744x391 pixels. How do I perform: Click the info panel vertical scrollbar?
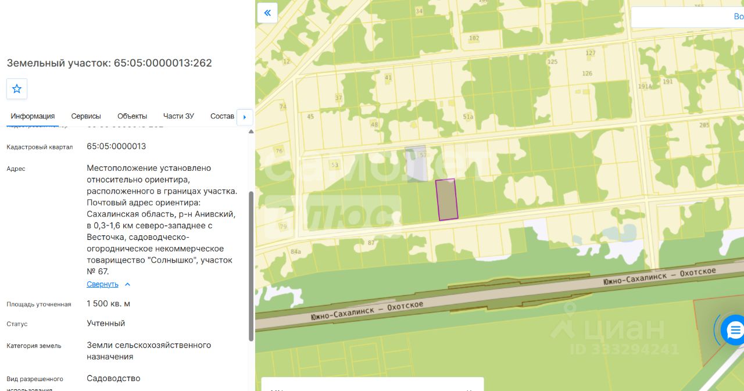click(251, 266)
